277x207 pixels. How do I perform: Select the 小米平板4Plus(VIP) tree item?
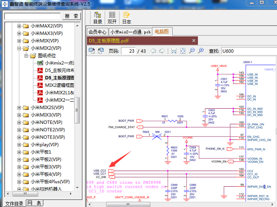click(x=50, y=182)
